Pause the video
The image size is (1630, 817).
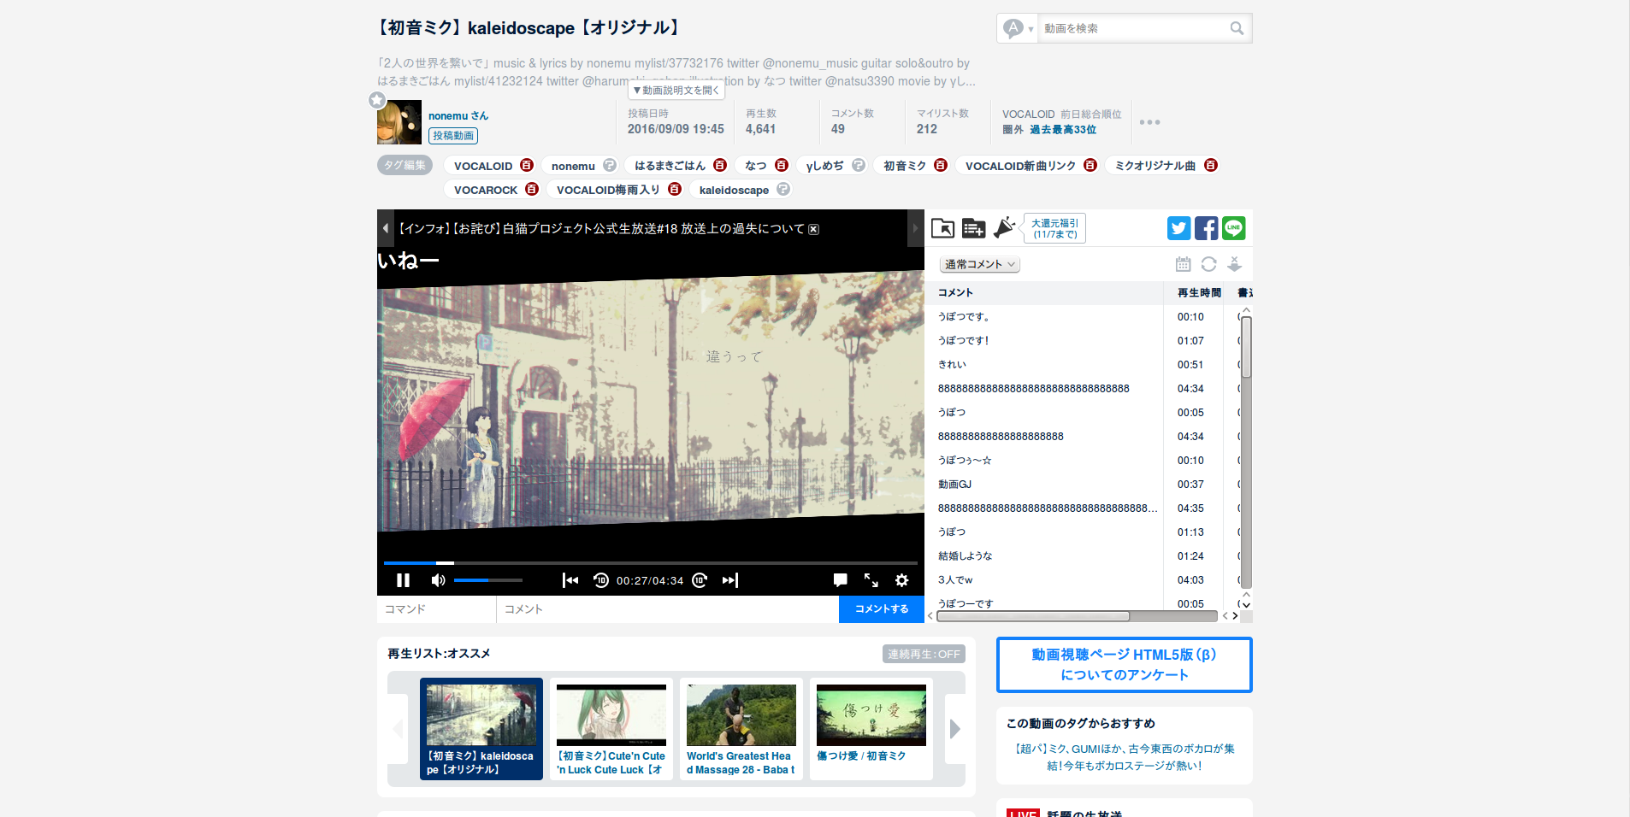click(403, 580)
